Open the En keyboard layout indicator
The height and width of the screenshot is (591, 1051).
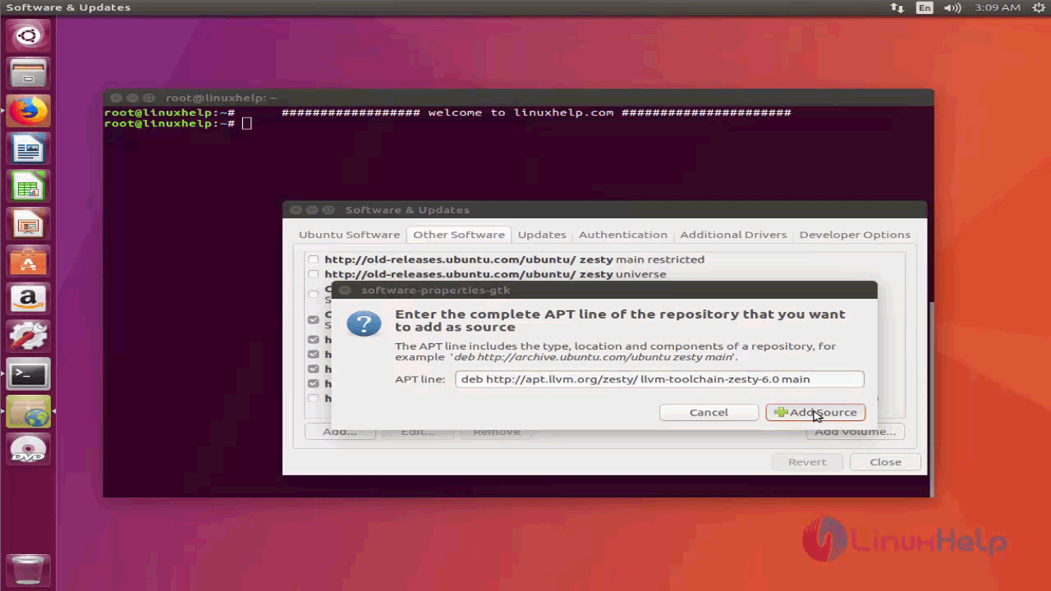925,7
